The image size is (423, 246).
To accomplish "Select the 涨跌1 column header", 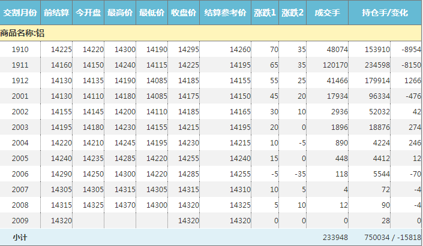I will (x=265, y=13).
